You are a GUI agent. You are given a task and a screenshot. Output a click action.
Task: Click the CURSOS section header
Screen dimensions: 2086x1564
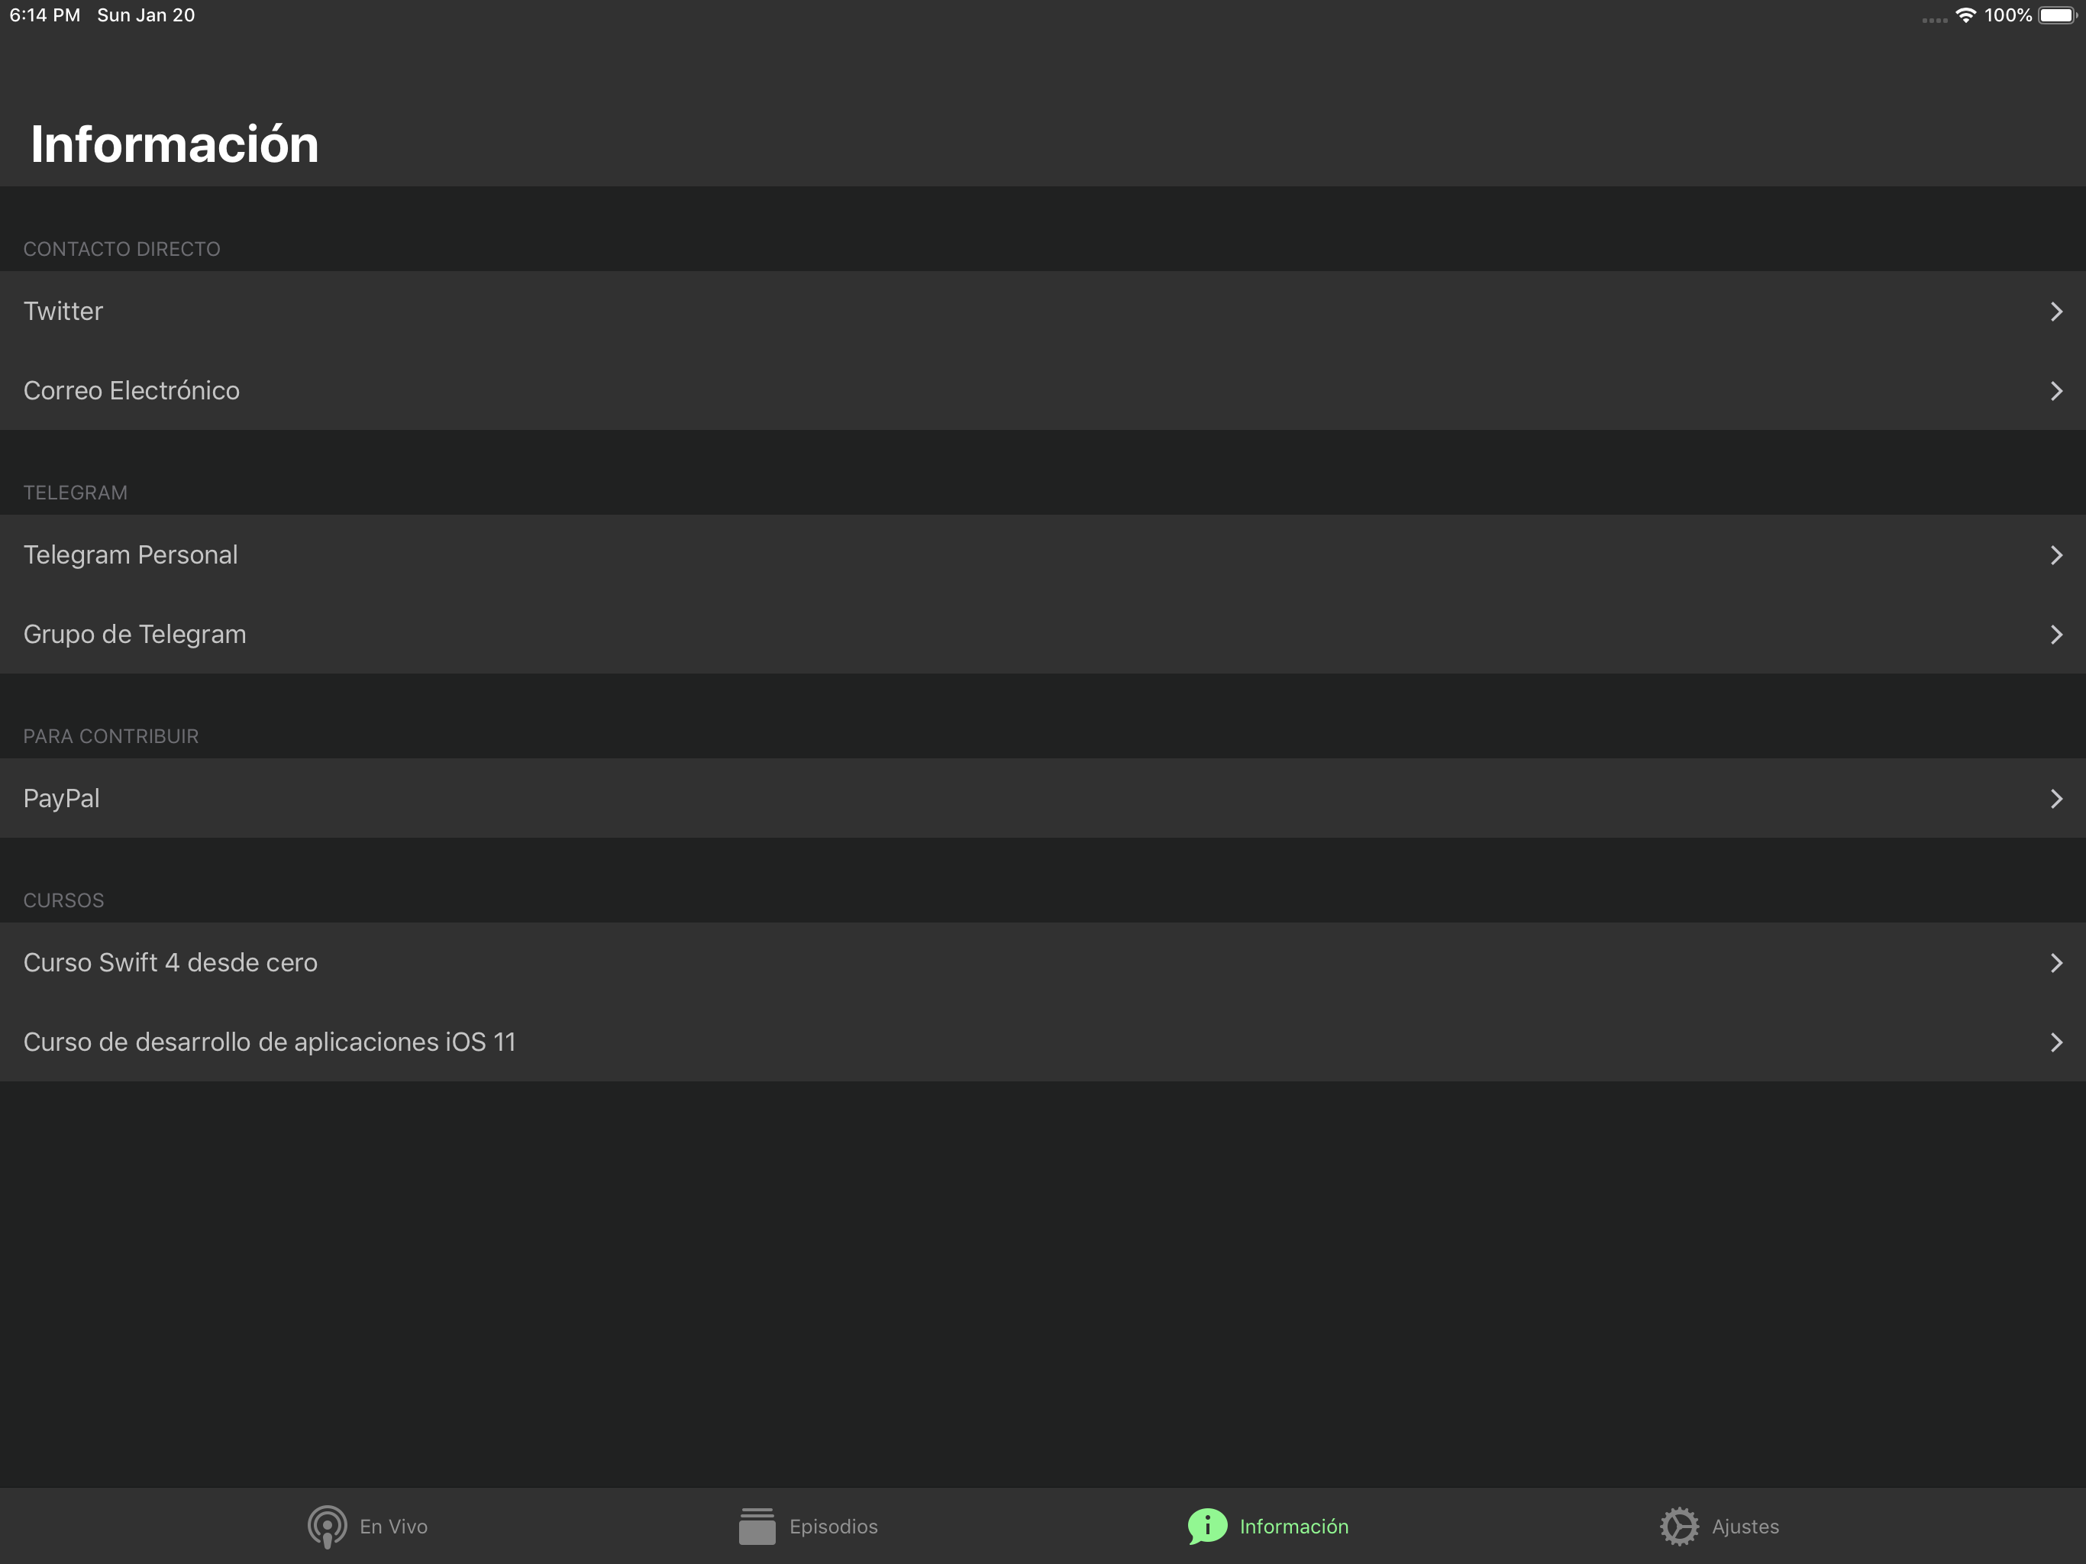coord(64,900)
